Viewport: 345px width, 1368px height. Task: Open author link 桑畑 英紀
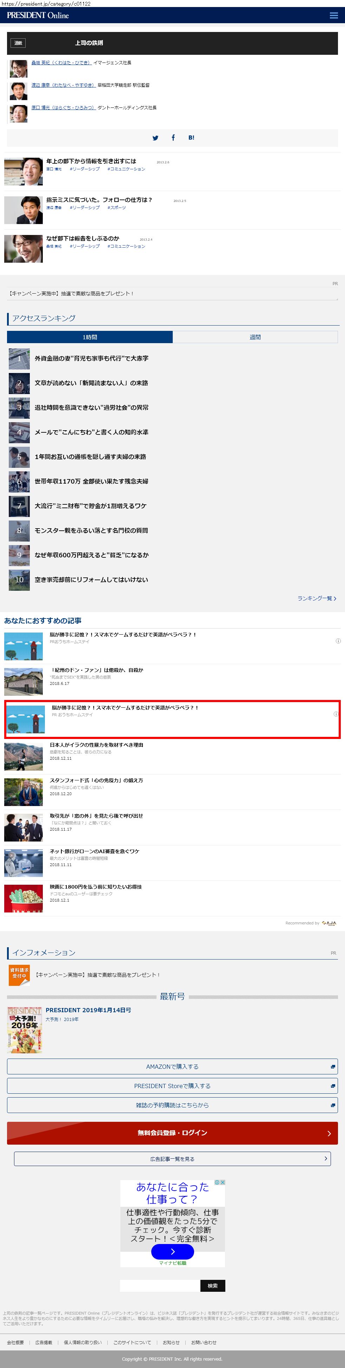click(61, 63)
